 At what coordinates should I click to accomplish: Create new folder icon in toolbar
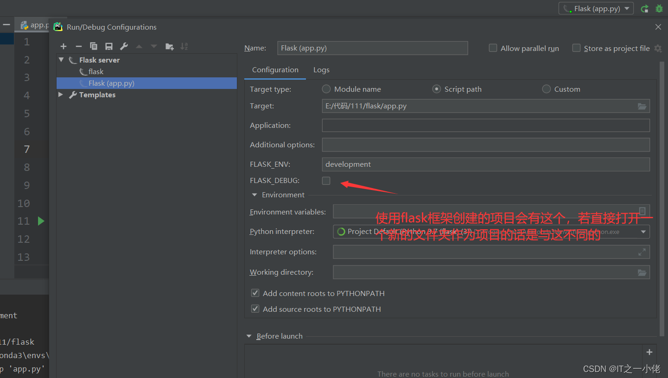click(170, 46)
